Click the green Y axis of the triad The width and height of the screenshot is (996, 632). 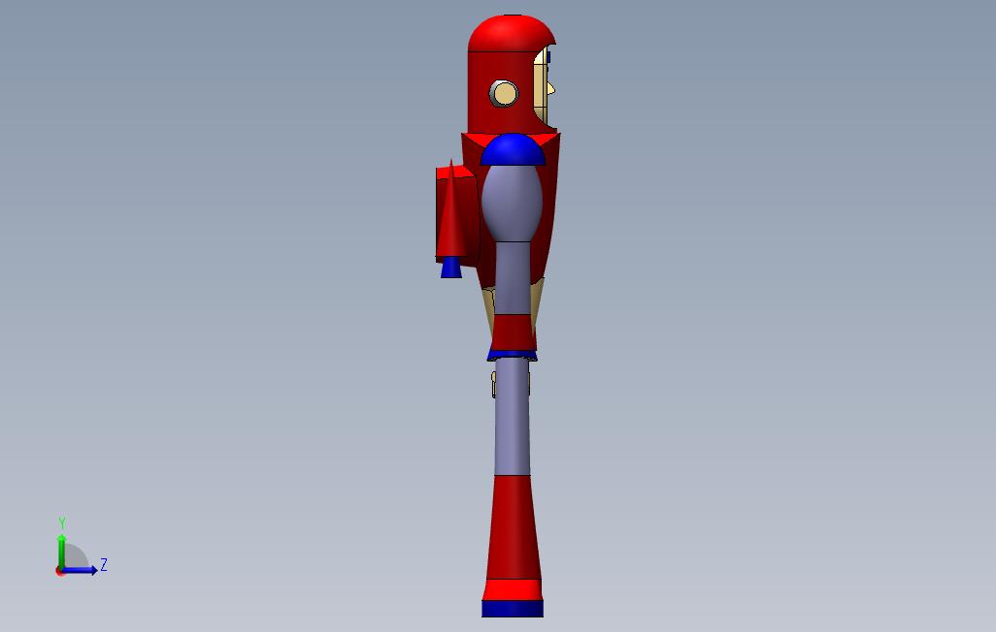[61, 552]
